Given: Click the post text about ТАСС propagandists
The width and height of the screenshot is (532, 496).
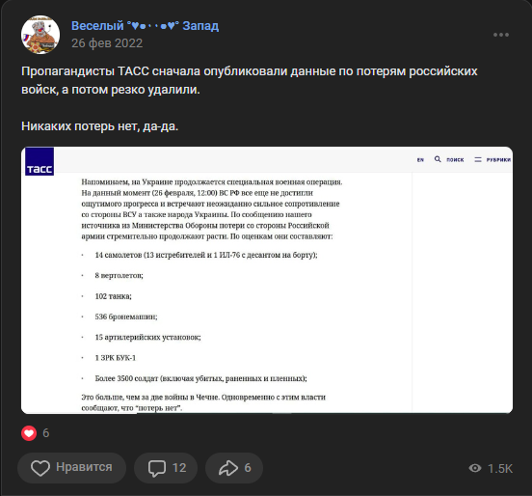Looking at the screenshot, I should (x=249, y=80).
